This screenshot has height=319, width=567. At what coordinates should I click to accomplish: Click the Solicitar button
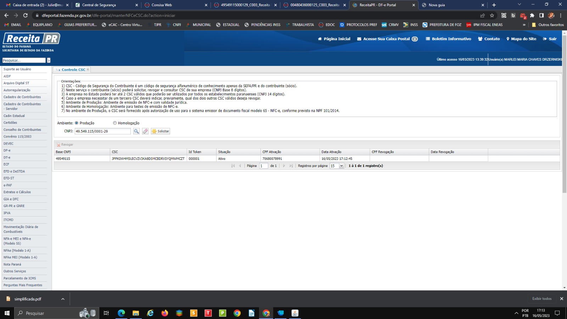point(161,131)
